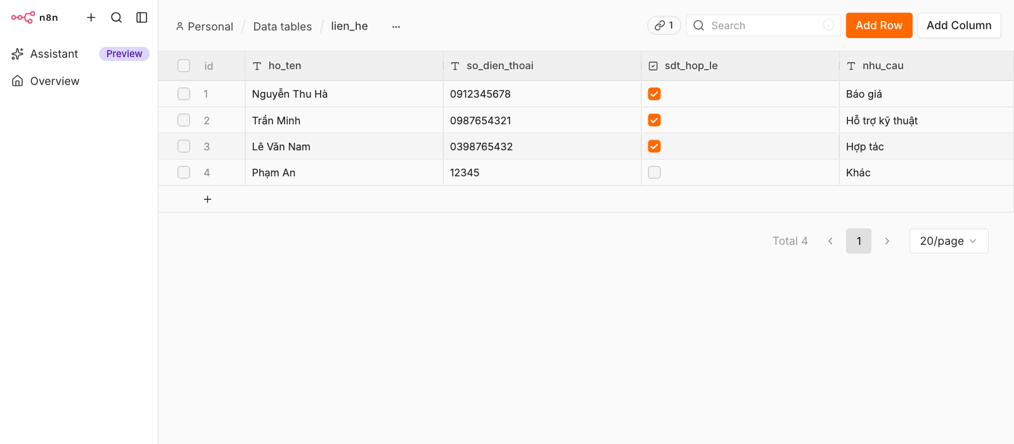Click the search info circle icon
Viewport: 1014px width, 444px height.
tap(828, 25)
